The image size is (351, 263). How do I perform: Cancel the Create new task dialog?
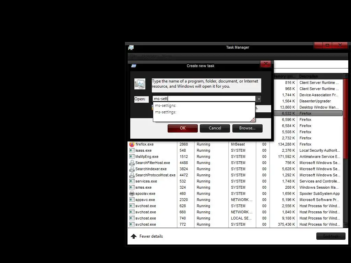(x=215, y=128)
